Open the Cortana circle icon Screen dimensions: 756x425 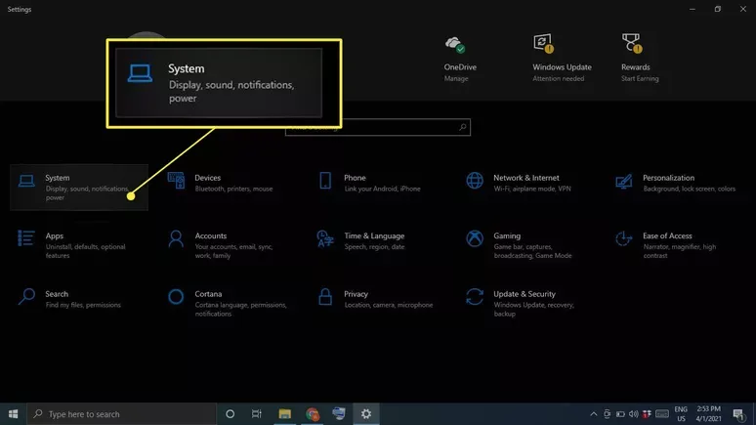click(x=176, y=297)
